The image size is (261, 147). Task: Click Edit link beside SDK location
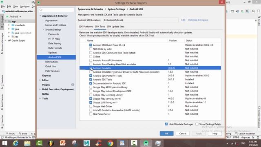(183, 20)
